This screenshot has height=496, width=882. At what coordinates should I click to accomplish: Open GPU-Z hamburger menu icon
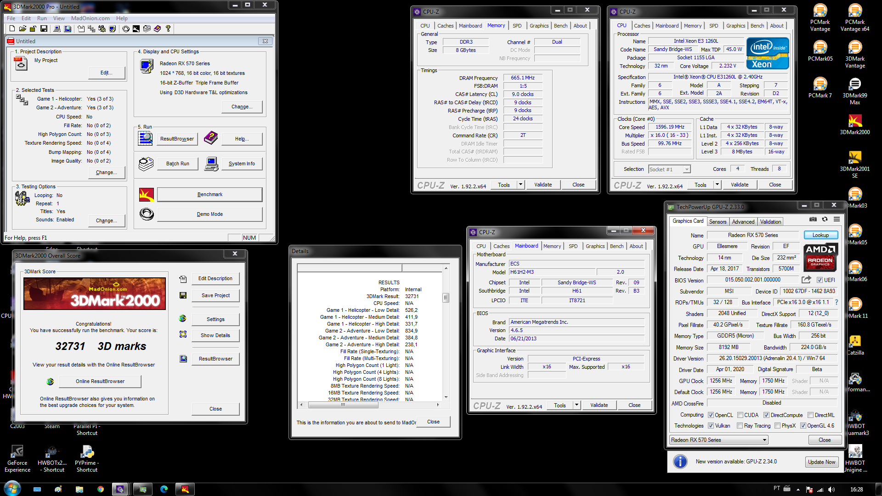837,220
